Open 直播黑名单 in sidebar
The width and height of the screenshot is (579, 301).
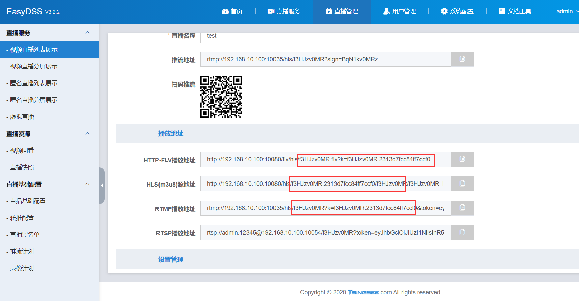click(49, 235)
